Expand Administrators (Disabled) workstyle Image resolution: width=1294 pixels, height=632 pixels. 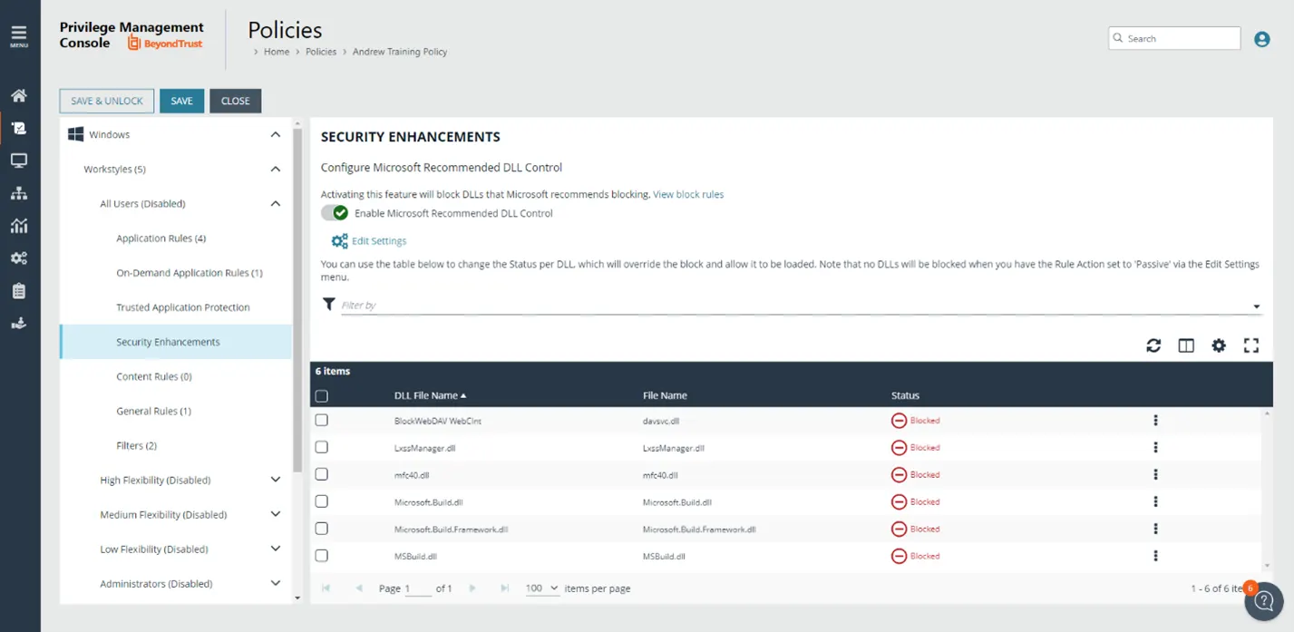tap(276, 583)
